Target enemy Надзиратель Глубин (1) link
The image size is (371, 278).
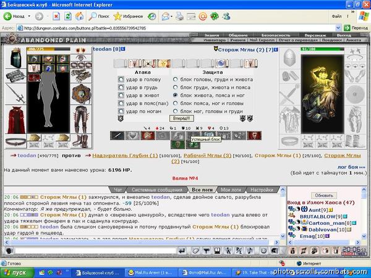point(125,156)
